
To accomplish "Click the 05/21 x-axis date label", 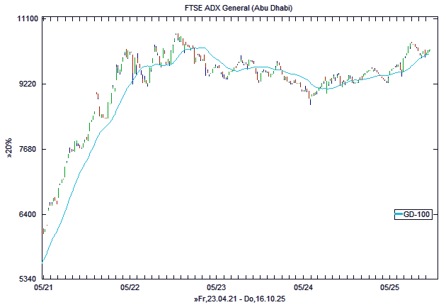I will [x=43, y=288].
